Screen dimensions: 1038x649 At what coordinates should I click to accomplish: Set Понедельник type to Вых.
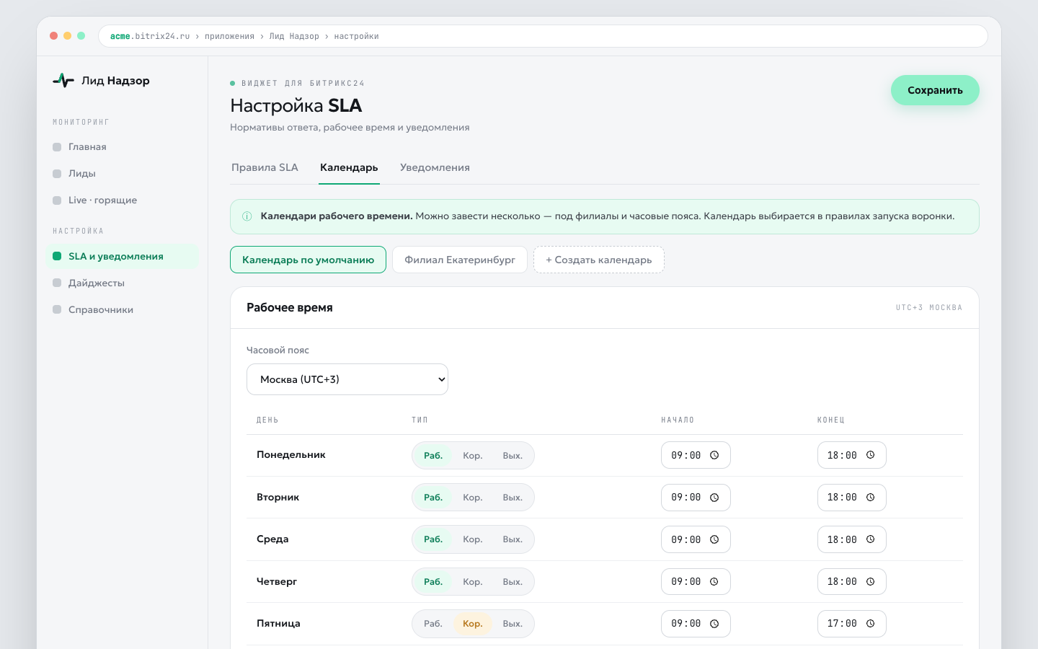point(513,456)
